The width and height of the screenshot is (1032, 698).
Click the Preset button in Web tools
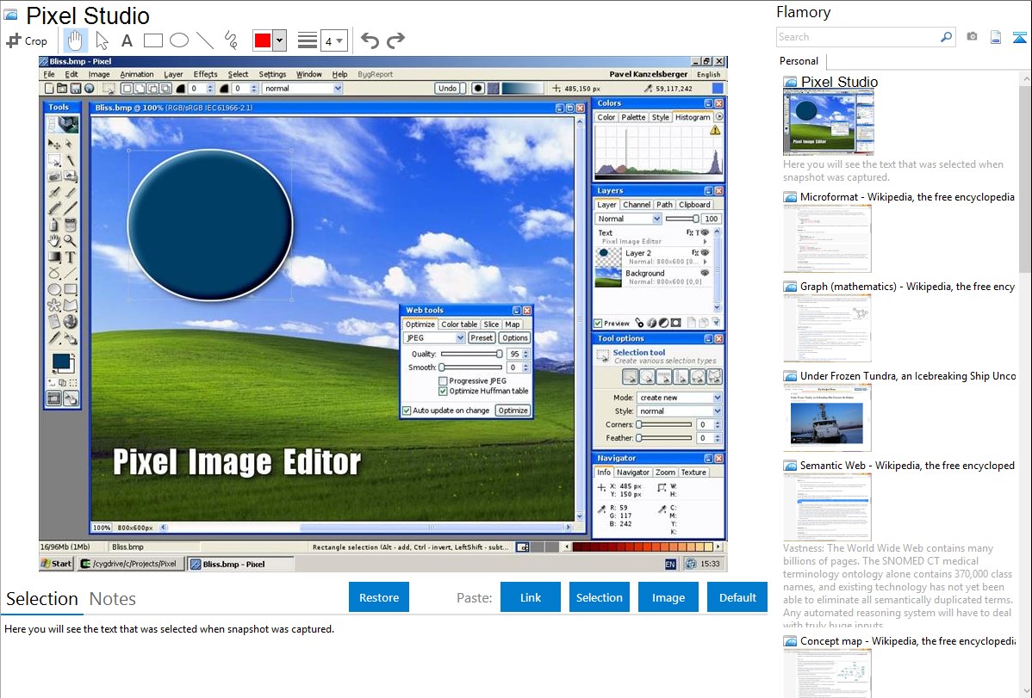(x=482, y=337)
